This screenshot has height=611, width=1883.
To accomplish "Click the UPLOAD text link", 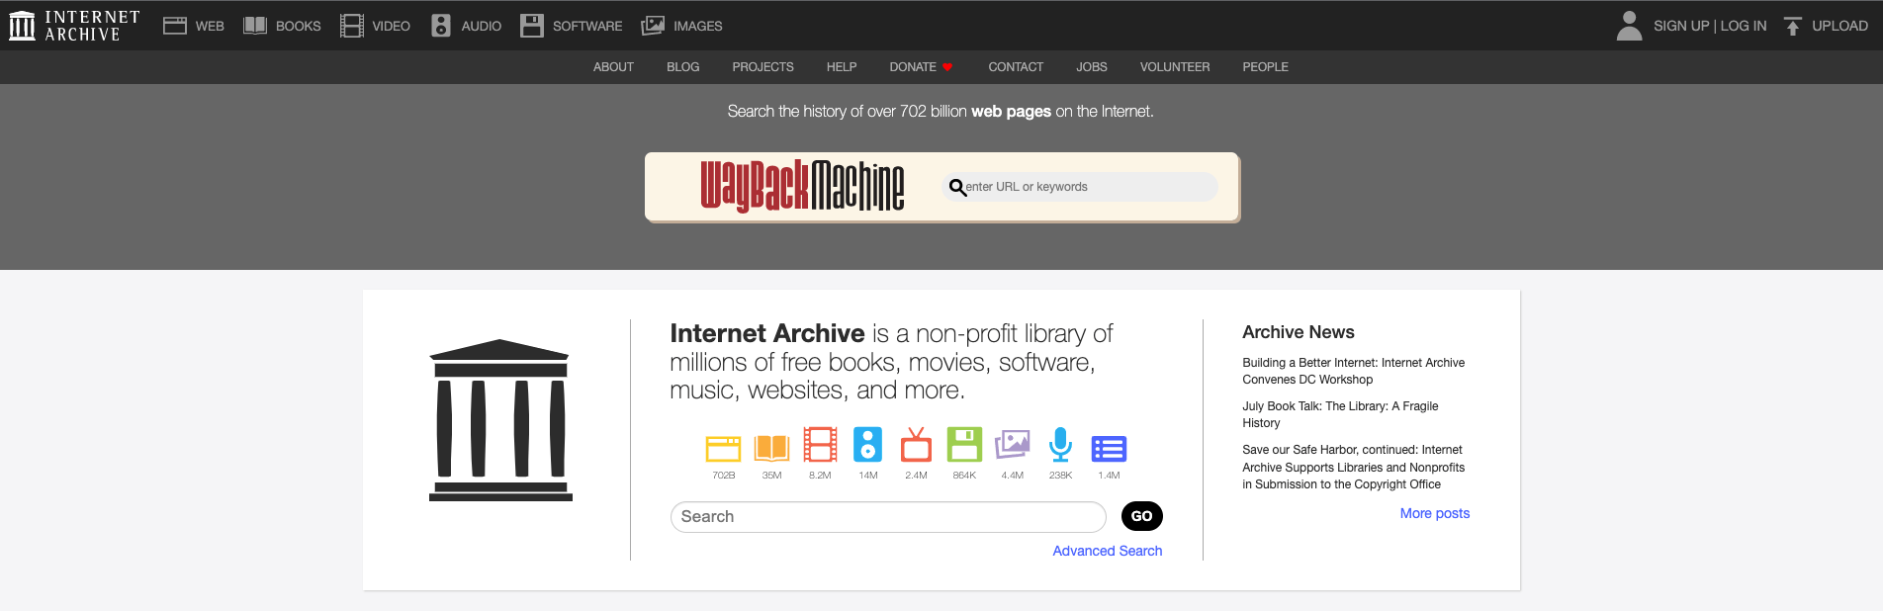I will pos(1840,26).
